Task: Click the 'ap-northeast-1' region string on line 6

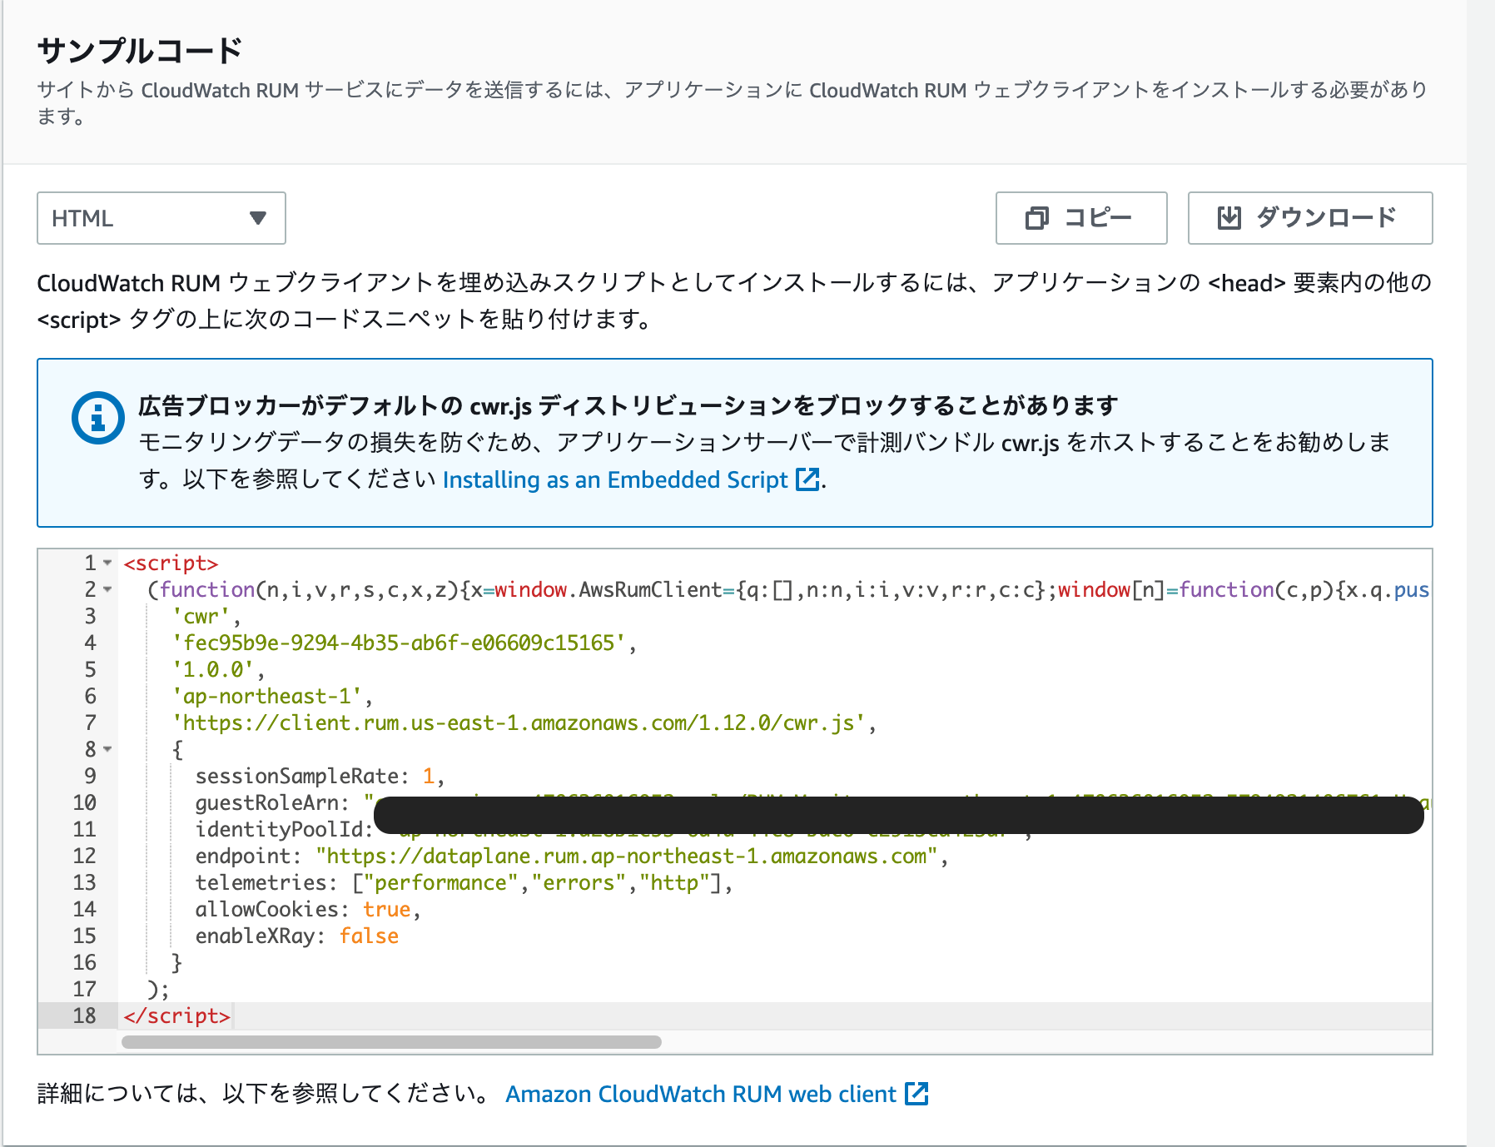Action: [x=266, y=697]
